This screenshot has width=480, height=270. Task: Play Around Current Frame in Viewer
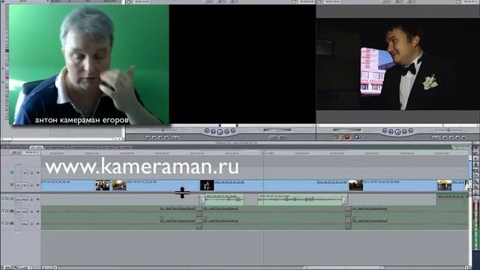click(x=226, y=131)
